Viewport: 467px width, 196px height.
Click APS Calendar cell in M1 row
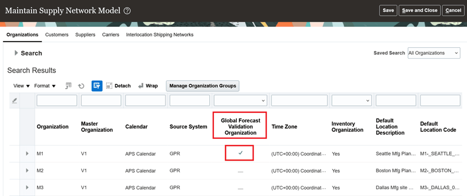[x=141, y=153]
